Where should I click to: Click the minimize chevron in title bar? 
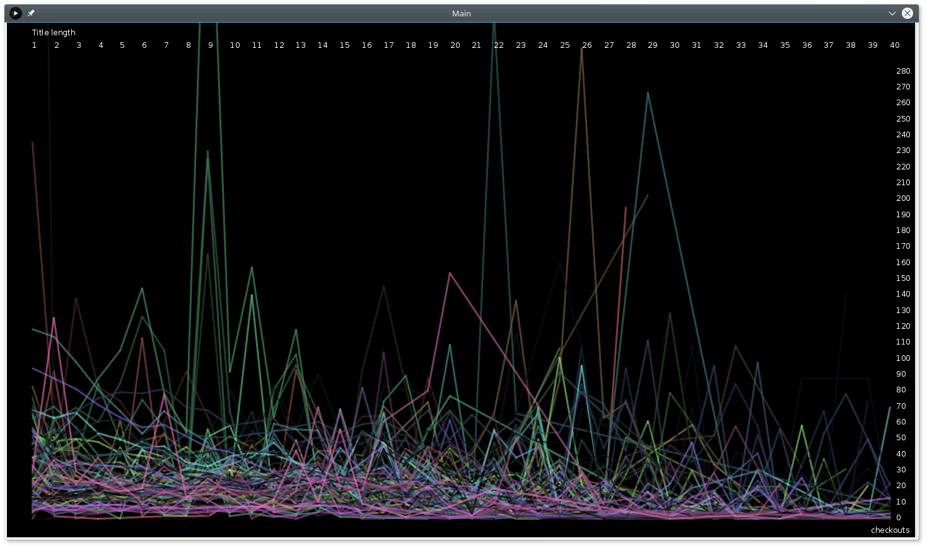tap(892, 13)
